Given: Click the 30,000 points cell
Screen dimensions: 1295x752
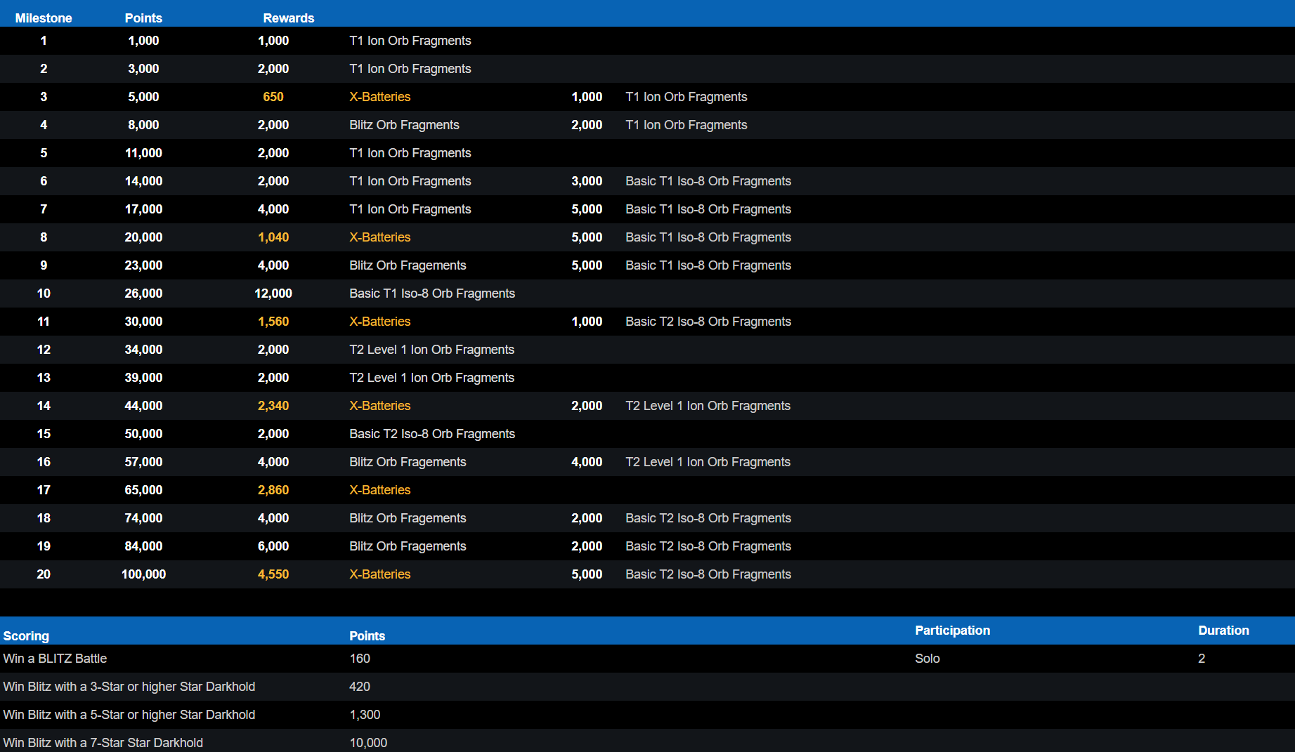Looking at the screenshot, I should tap(143, 322).
